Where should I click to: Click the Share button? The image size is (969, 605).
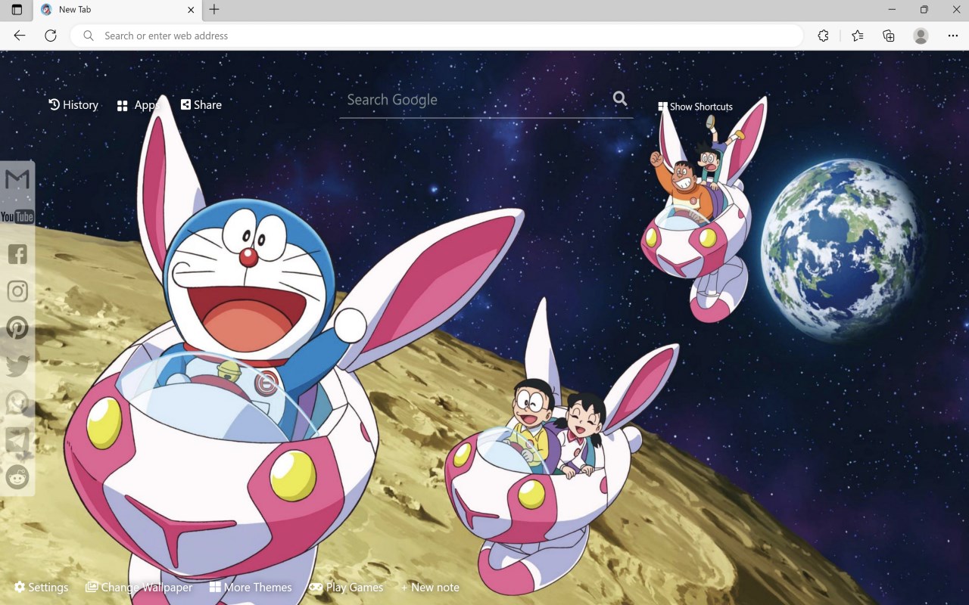(x=201, y=105)
